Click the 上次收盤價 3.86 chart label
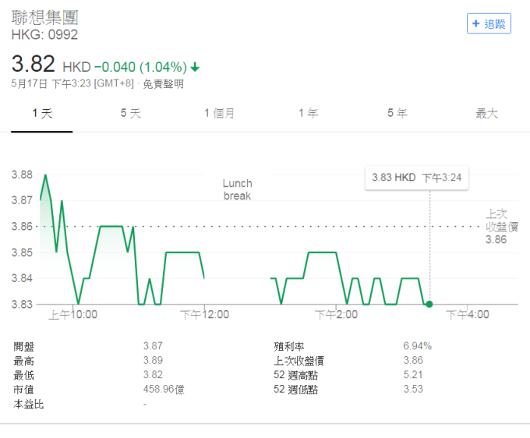 [502, 227]
